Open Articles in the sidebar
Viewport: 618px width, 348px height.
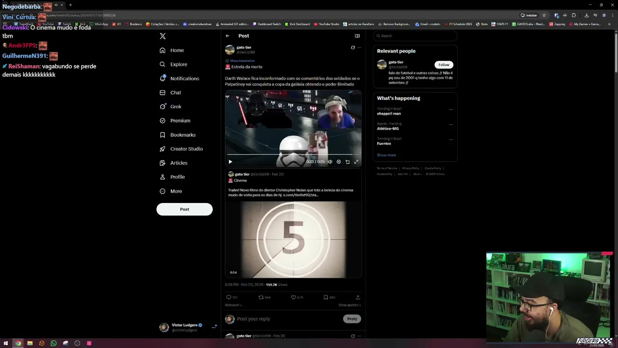click(x=173, y=163)
